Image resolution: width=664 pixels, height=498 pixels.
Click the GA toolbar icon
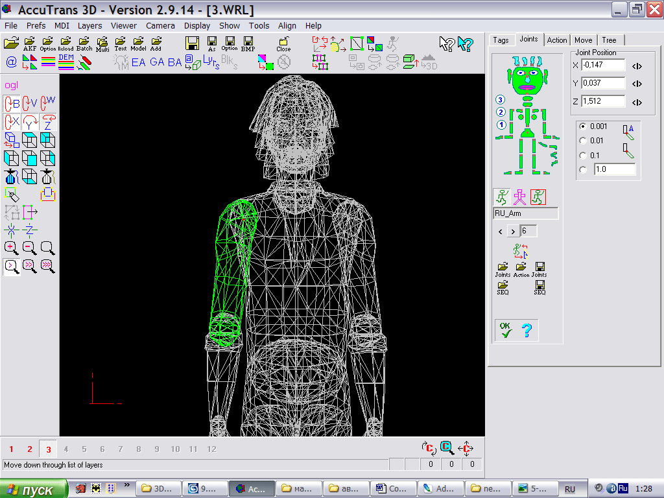point(157,62)
